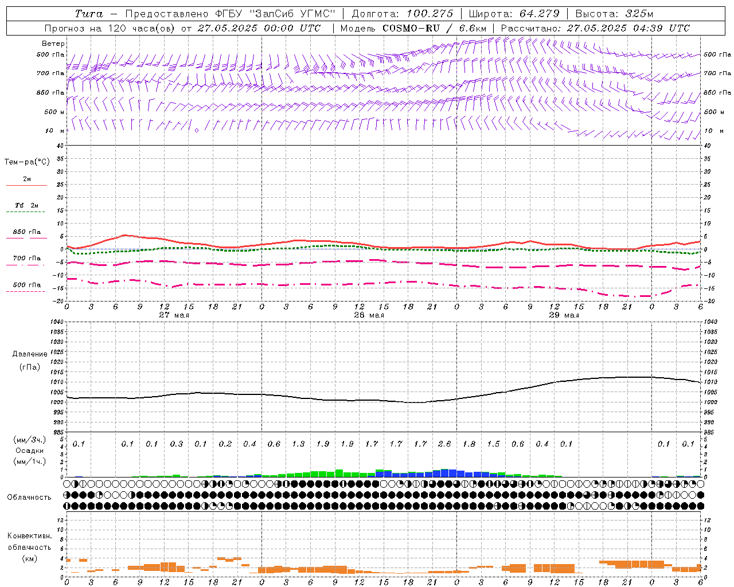The image size is (734, 587).
Task: Click the 27 мая date label
Action: 174,315
